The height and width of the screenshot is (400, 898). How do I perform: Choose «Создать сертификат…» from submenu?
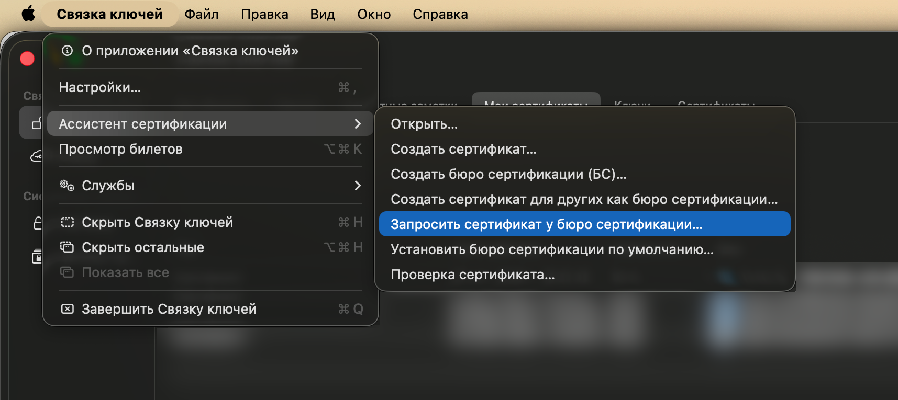pyautogui.click(x=463, y=149)
